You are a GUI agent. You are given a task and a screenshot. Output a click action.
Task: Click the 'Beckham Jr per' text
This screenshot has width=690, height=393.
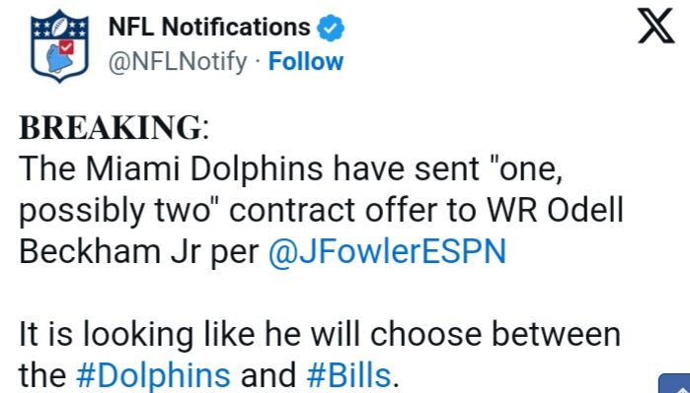pyautogui.click(x=139, y=253)
